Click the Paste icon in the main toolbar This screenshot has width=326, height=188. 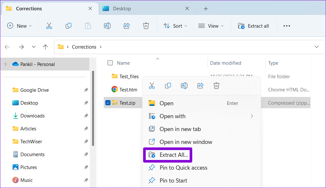(88, 26)
